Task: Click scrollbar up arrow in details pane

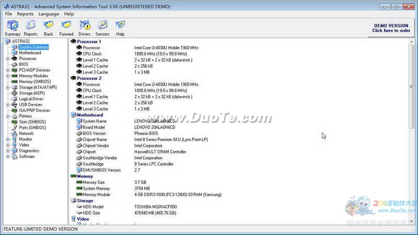Action: pos(411,42)
